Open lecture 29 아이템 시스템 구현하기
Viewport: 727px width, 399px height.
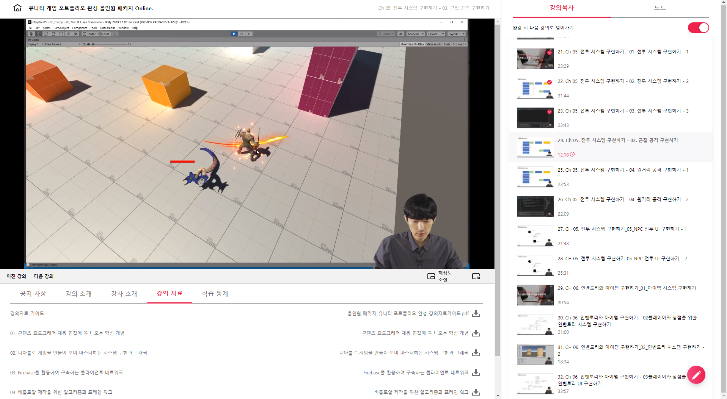[611, 295]
